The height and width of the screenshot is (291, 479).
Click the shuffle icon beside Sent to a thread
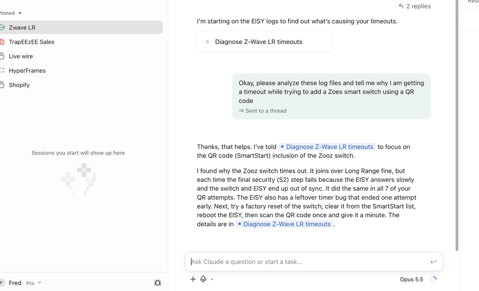click(241, 111)
